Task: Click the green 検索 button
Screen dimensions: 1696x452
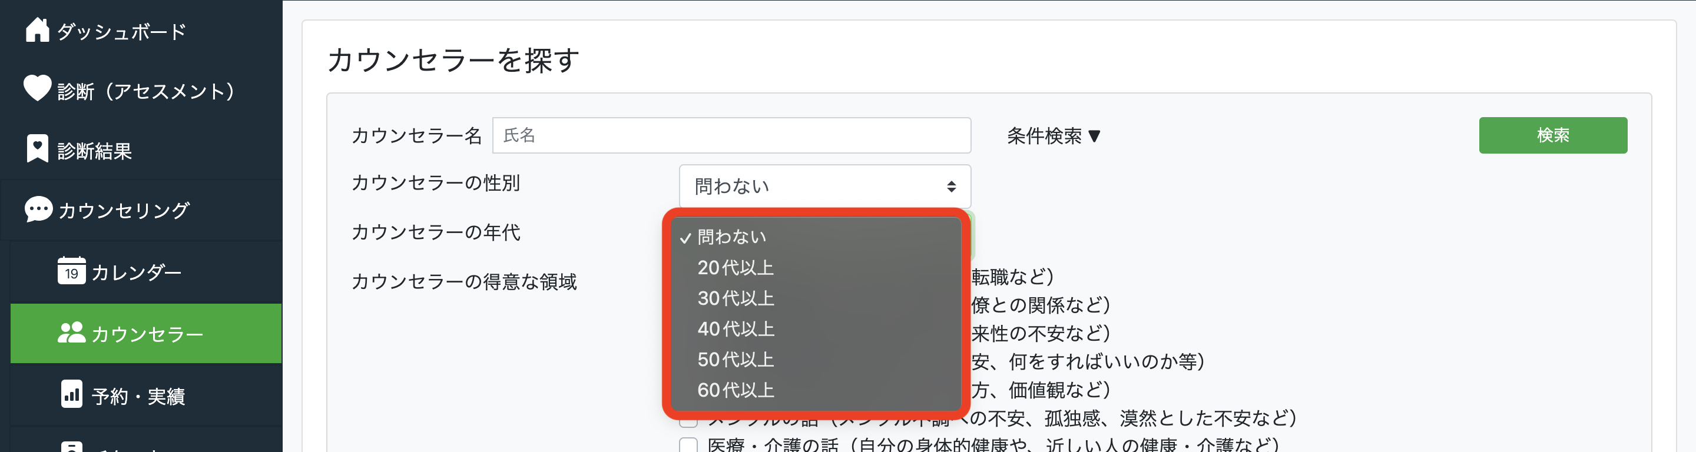Action: coord(1552,135)
